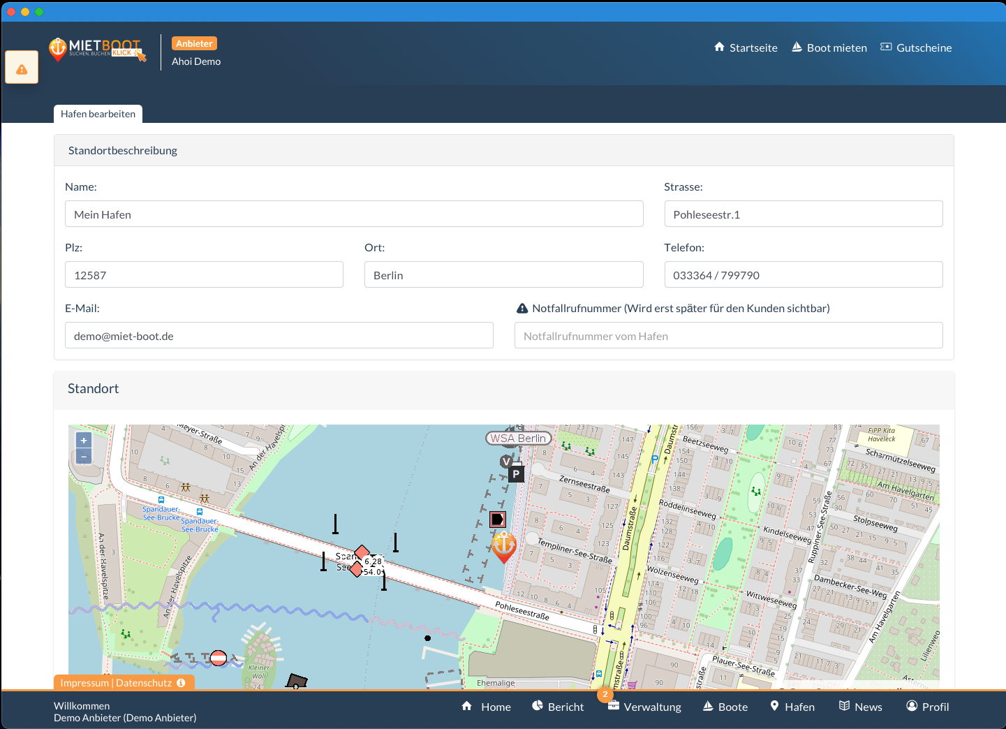
Task: Click the Name field containing Mein Hafen
Action: coord(354,214)
